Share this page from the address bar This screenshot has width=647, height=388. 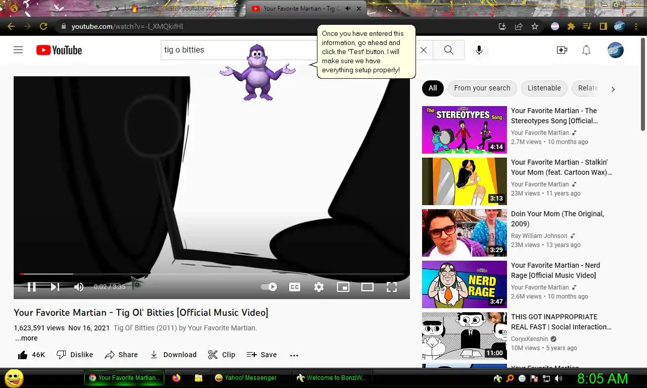pyautogui.click(x=519, y=26)
